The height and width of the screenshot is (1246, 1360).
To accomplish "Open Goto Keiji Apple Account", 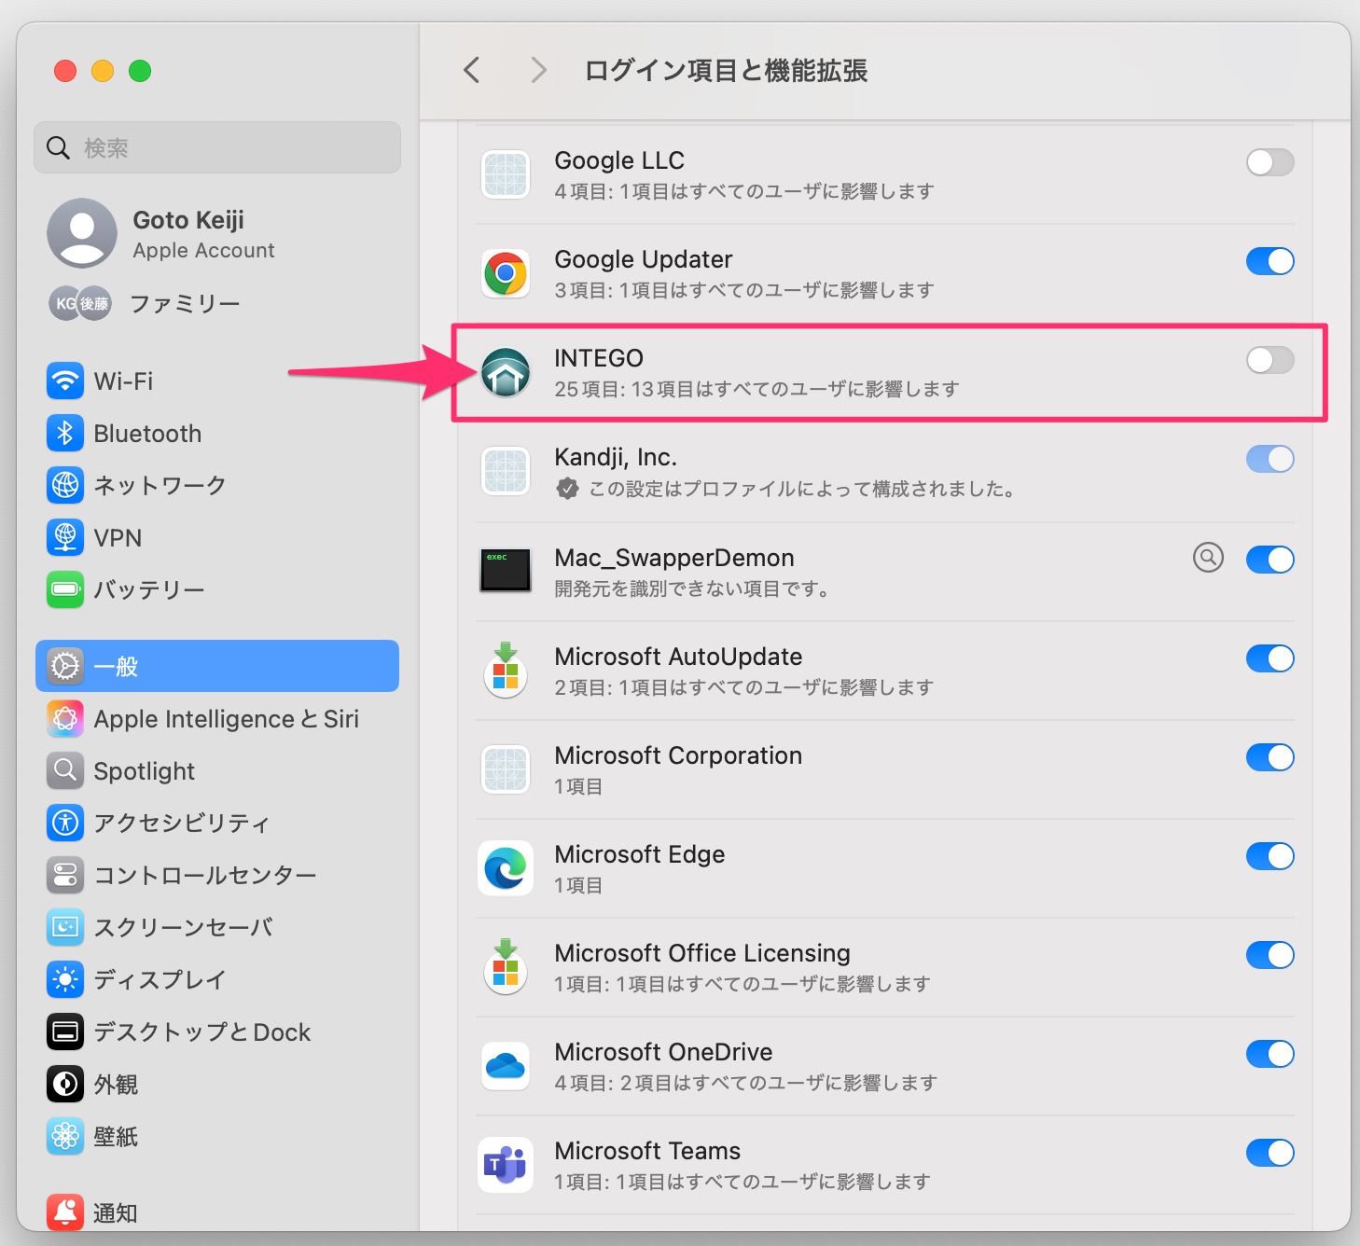I will click(x=217, y=233).
